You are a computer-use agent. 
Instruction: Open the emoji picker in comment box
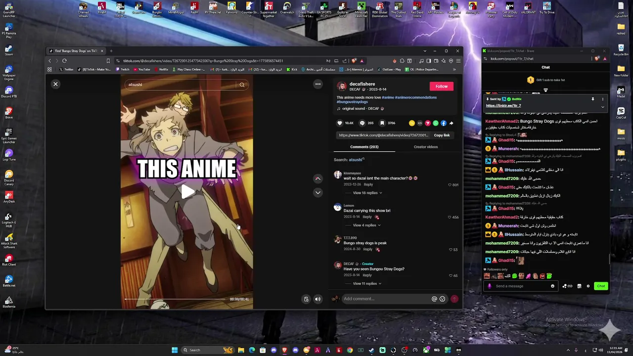[442, 299]
